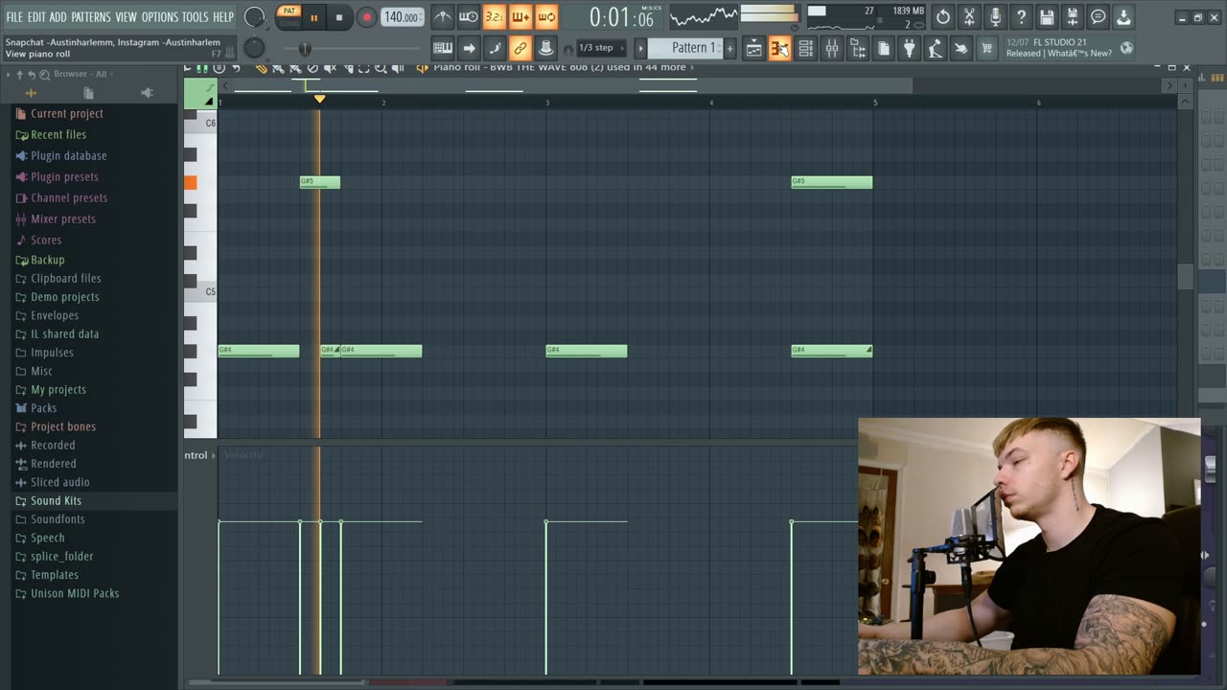Click the files icon in browser header

(88, 93)
